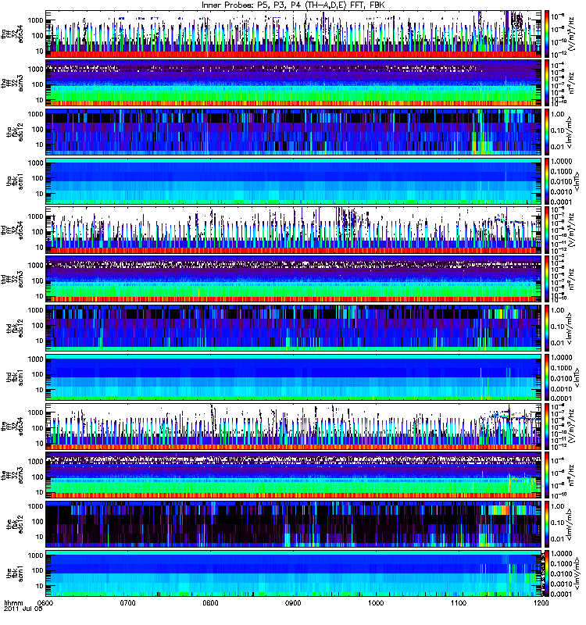Click the <|mV/m|> unit label of tha edc12
The width and height of the screenshot is (586, 625).
[x=570, y=132]
